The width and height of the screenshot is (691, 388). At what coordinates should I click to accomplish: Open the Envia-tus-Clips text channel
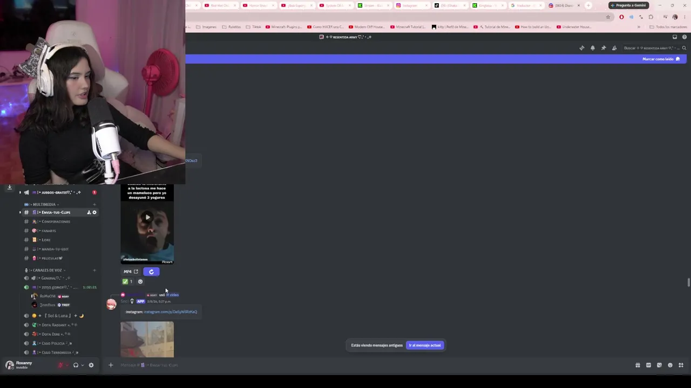tap(56, 212)
